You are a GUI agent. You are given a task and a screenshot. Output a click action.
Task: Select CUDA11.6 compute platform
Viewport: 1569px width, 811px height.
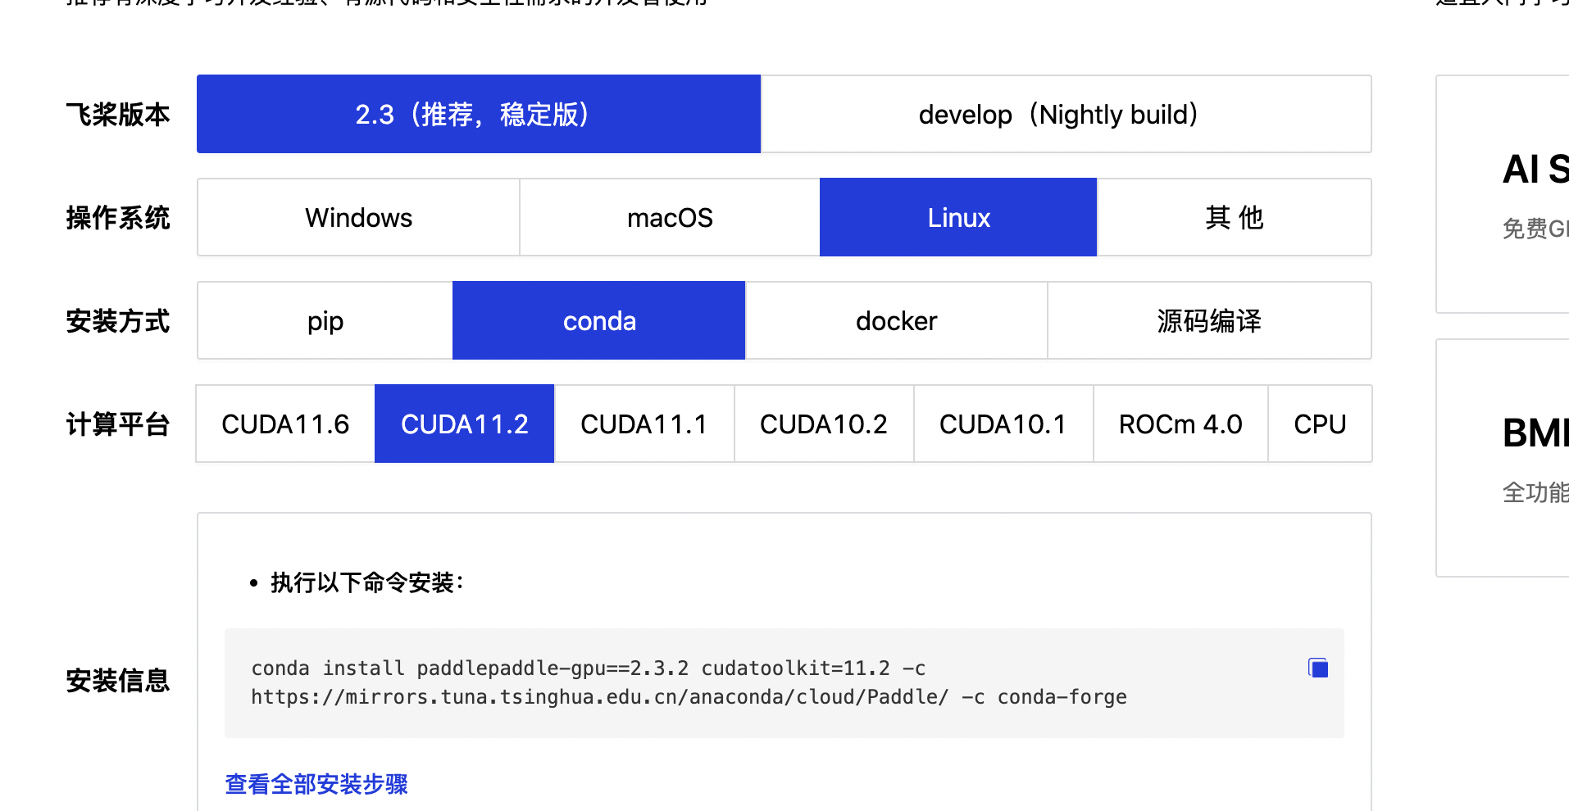(284, 424)
